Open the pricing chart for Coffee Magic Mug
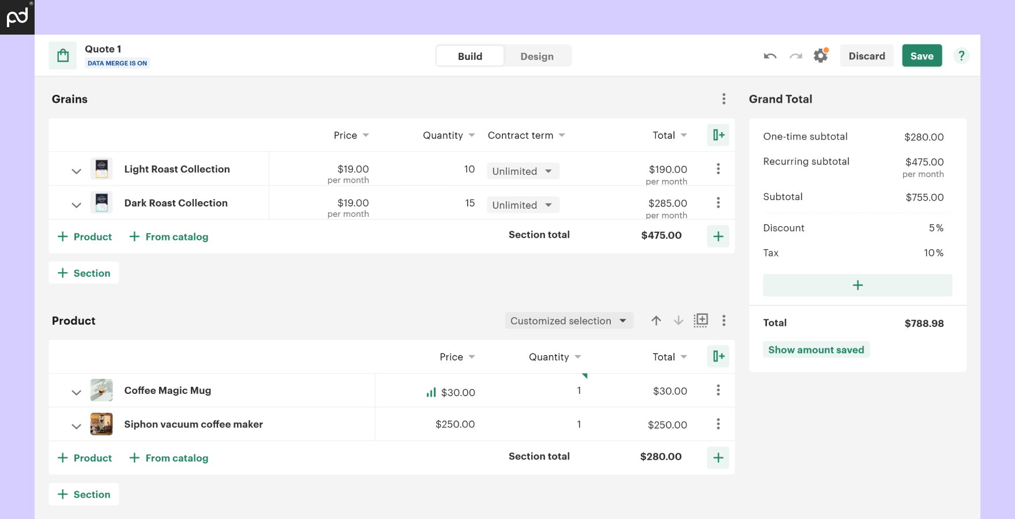 click(431, 392)
